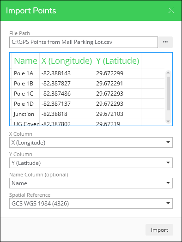Select the Pole 1C name cell

25,94
